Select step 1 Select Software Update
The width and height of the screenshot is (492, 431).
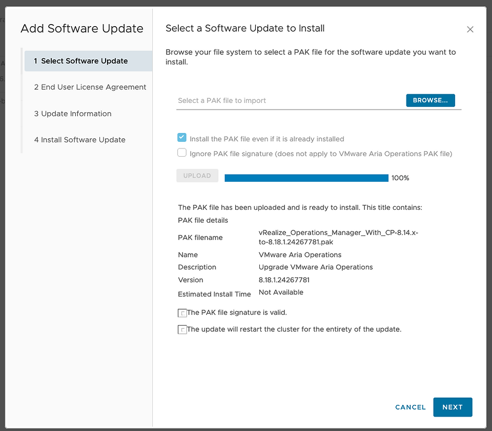pyautogui.click(x=89, y=61)
